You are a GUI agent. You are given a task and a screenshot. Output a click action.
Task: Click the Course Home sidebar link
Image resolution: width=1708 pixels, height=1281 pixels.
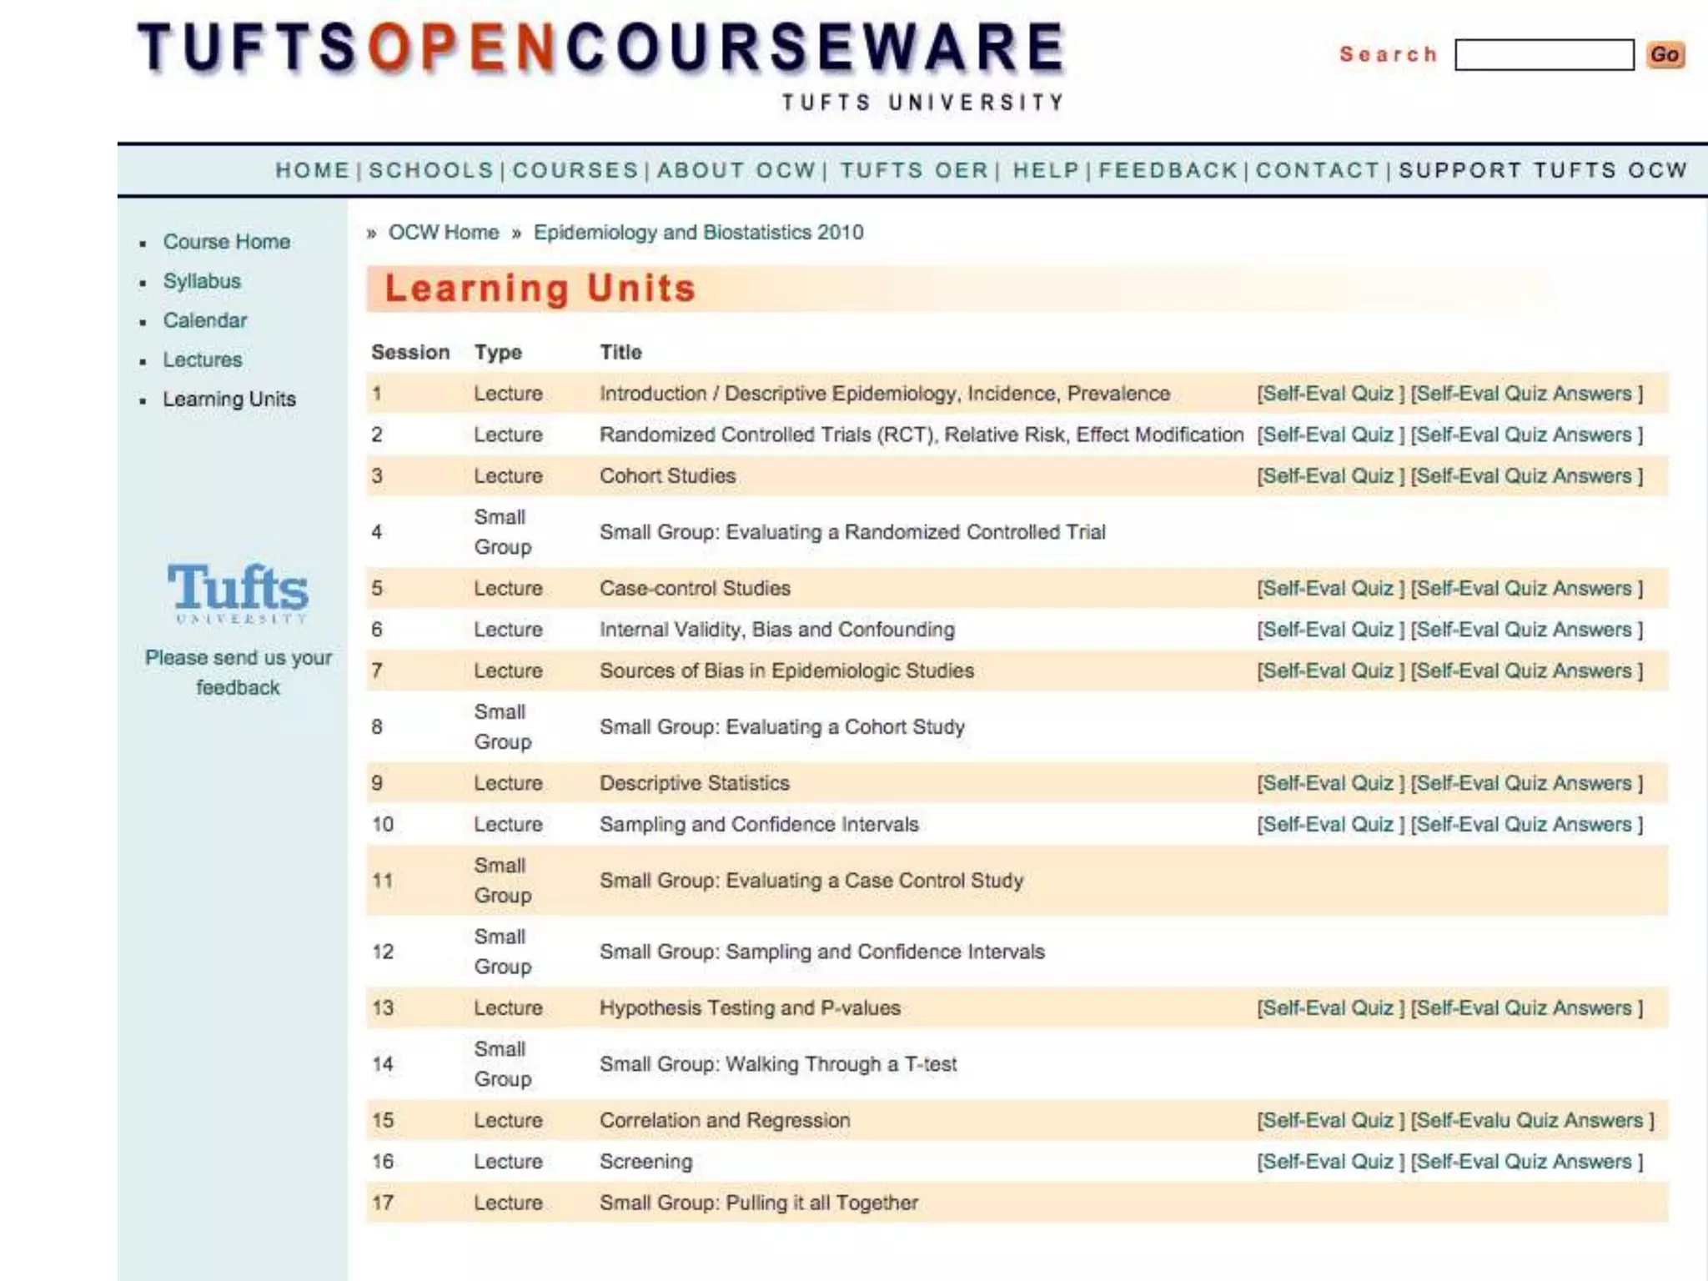pos(227,242)
